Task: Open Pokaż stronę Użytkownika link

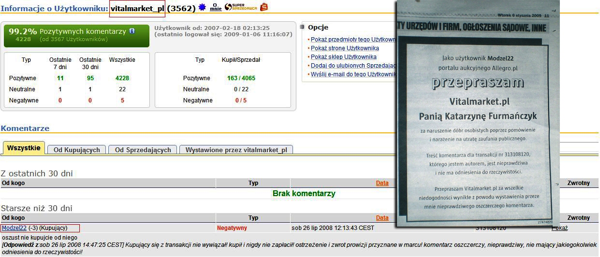Action: [x=344, y=48]
